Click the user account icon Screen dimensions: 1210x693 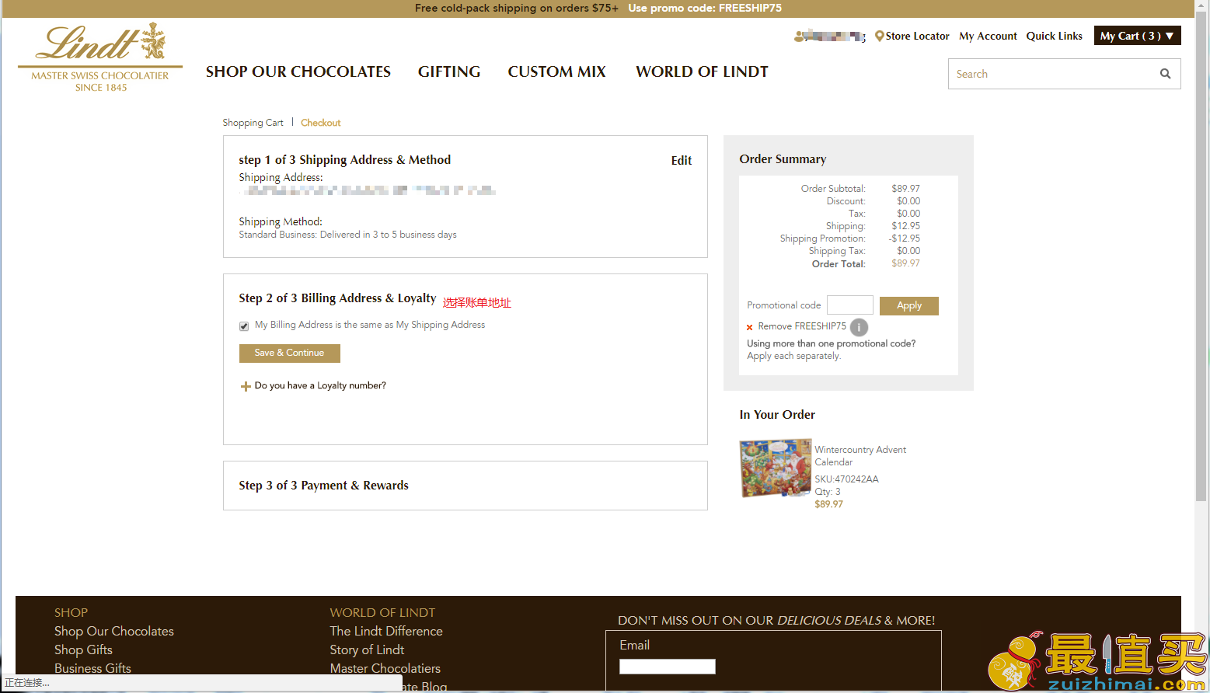pos(800,36)
